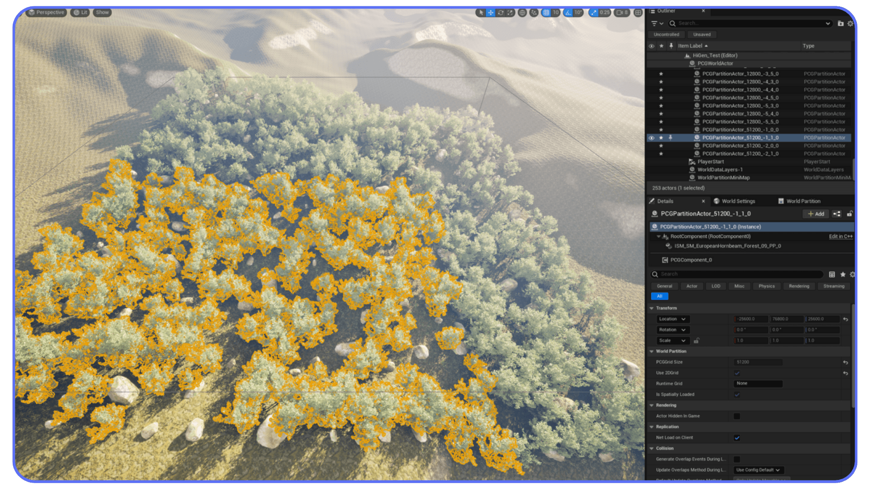The height and width of the screenshot is (489, 870).
Task: Select the Physics filter tab
Action: point(767,286)
